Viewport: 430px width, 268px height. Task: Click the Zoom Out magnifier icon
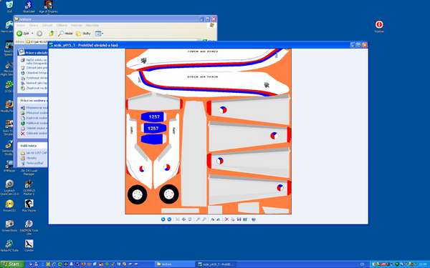point(204,219)
